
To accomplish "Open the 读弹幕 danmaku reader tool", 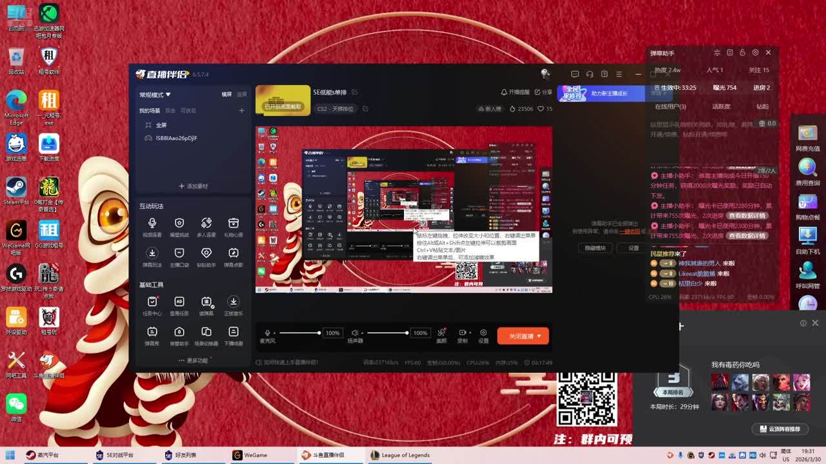I will tap(206, 305).
